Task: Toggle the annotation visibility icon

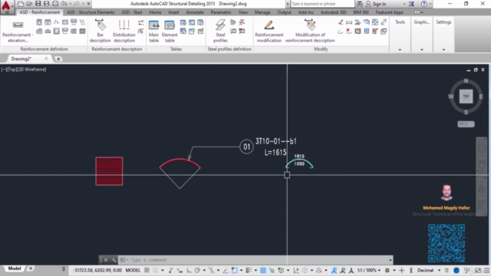Action: pos(334,271)
